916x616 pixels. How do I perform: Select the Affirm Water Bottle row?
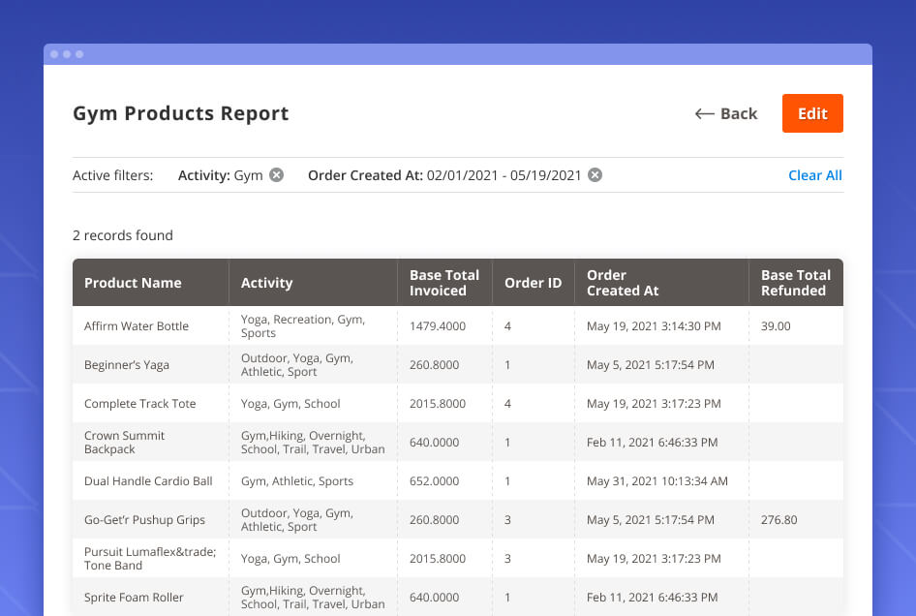click(x=137, y=326)
